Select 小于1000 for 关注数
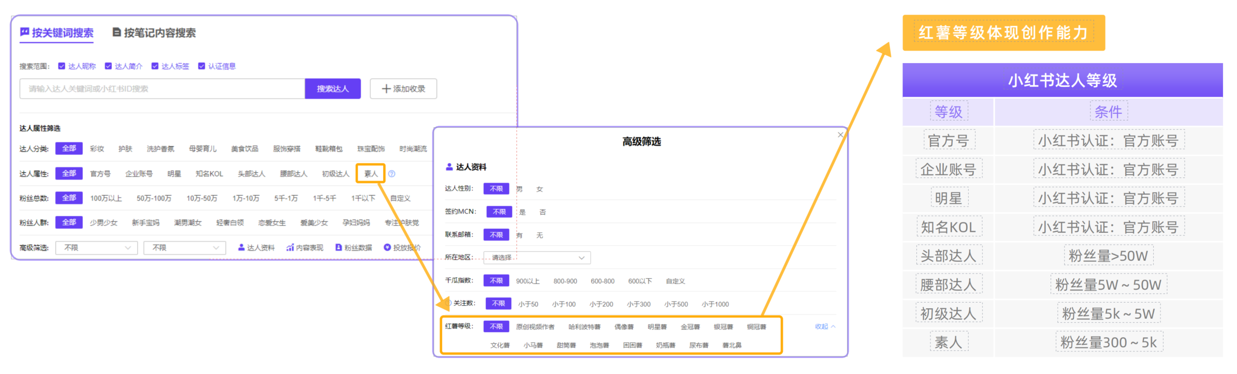This screenshot has height=374, width=1237. (716, 305)
